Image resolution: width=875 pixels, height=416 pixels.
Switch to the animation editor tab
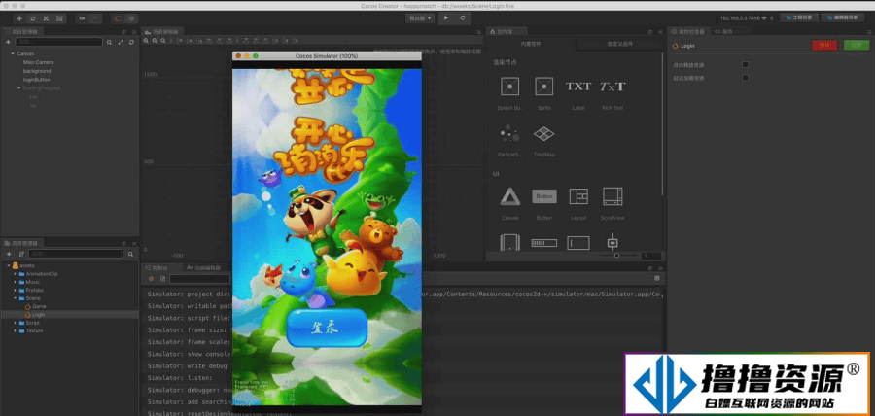point(204,267)
